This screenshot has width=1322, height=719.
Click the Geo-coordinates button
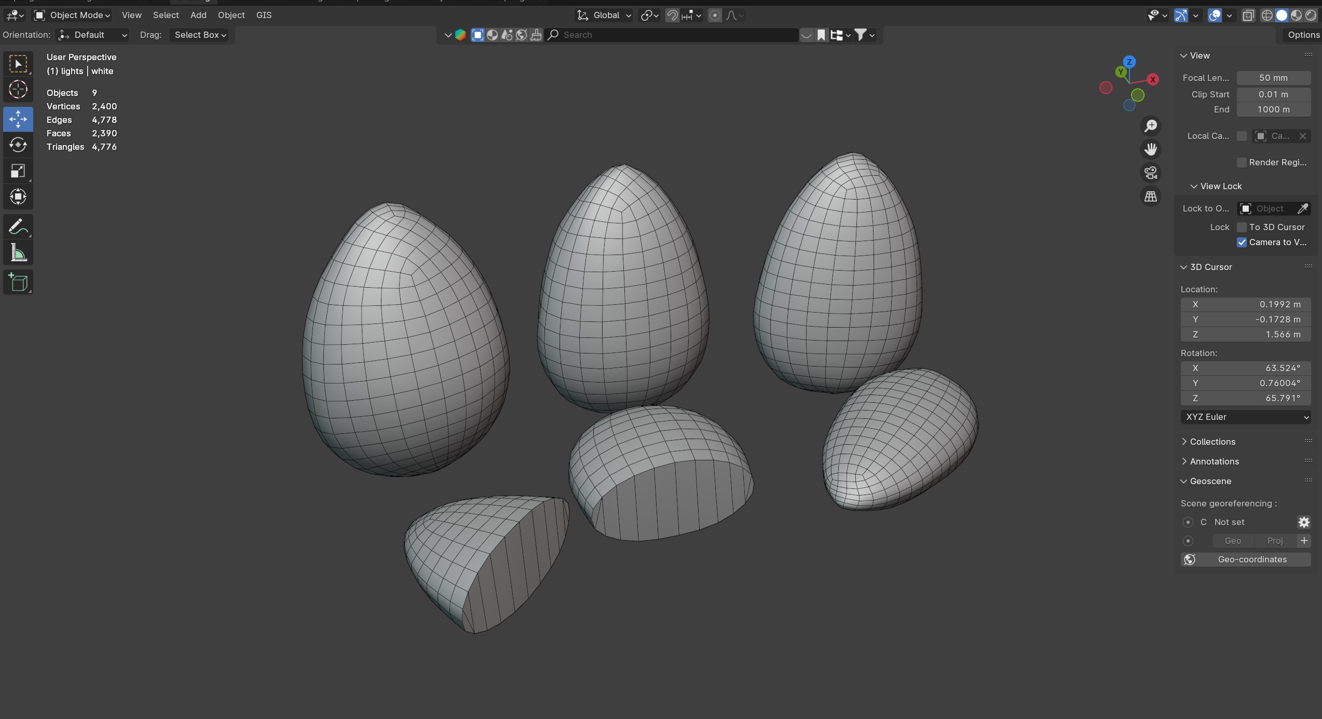[1245, 559]
